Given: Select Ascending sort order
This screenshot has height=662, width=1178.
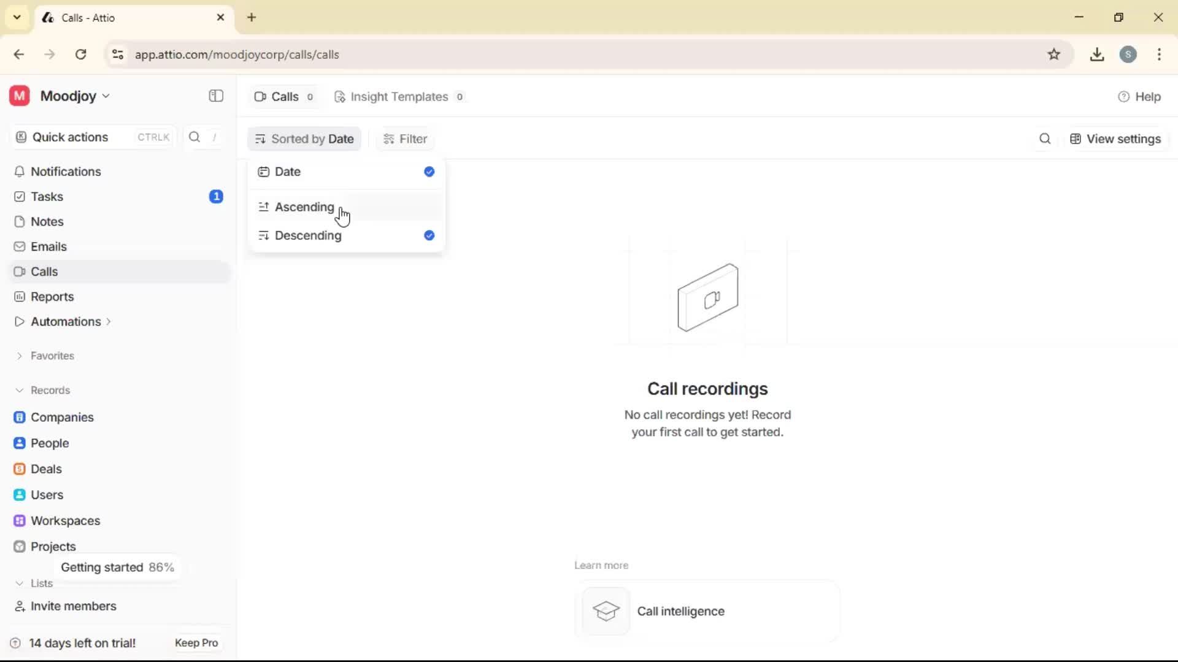Looking at the screenshot, I should pos(304,207).
